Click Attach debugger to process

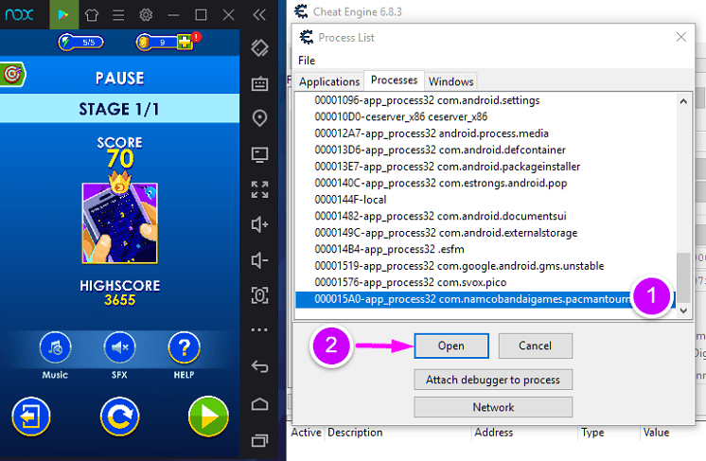tap(493, 380)
